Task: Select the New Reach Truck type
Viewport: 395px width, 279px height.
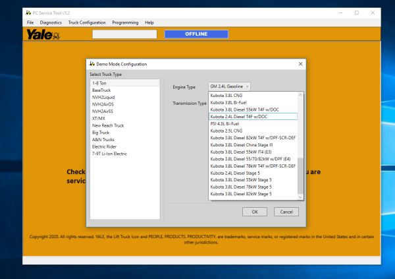Action: pyautogui.click(x=125, y=125)
